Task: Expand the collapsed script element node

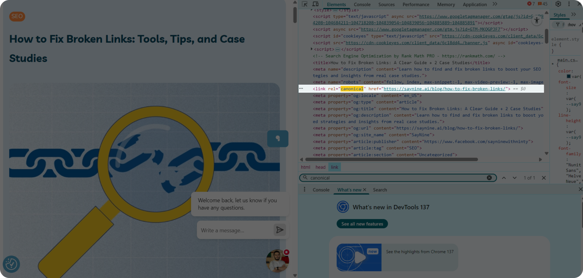Action: [x=312, y=49]
